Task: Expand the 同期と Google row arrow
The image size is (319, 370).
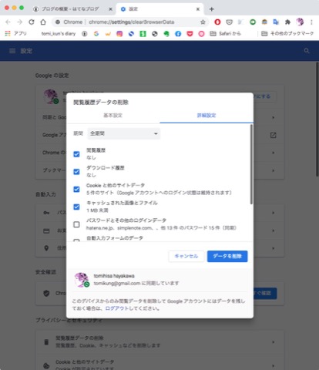Action: coord(273,117)
